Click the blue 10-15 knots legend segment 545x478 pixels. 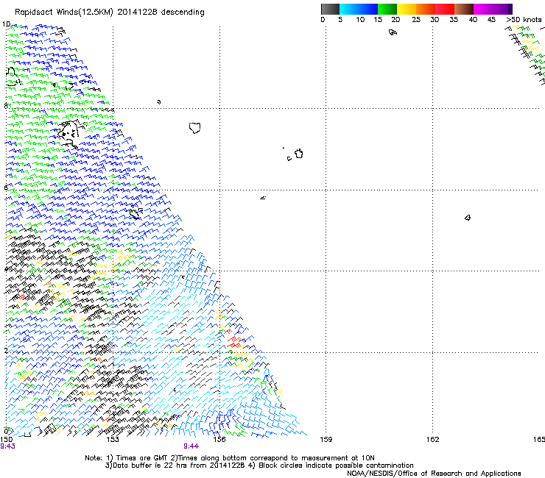pyautogui.click(x=368, y=9)
